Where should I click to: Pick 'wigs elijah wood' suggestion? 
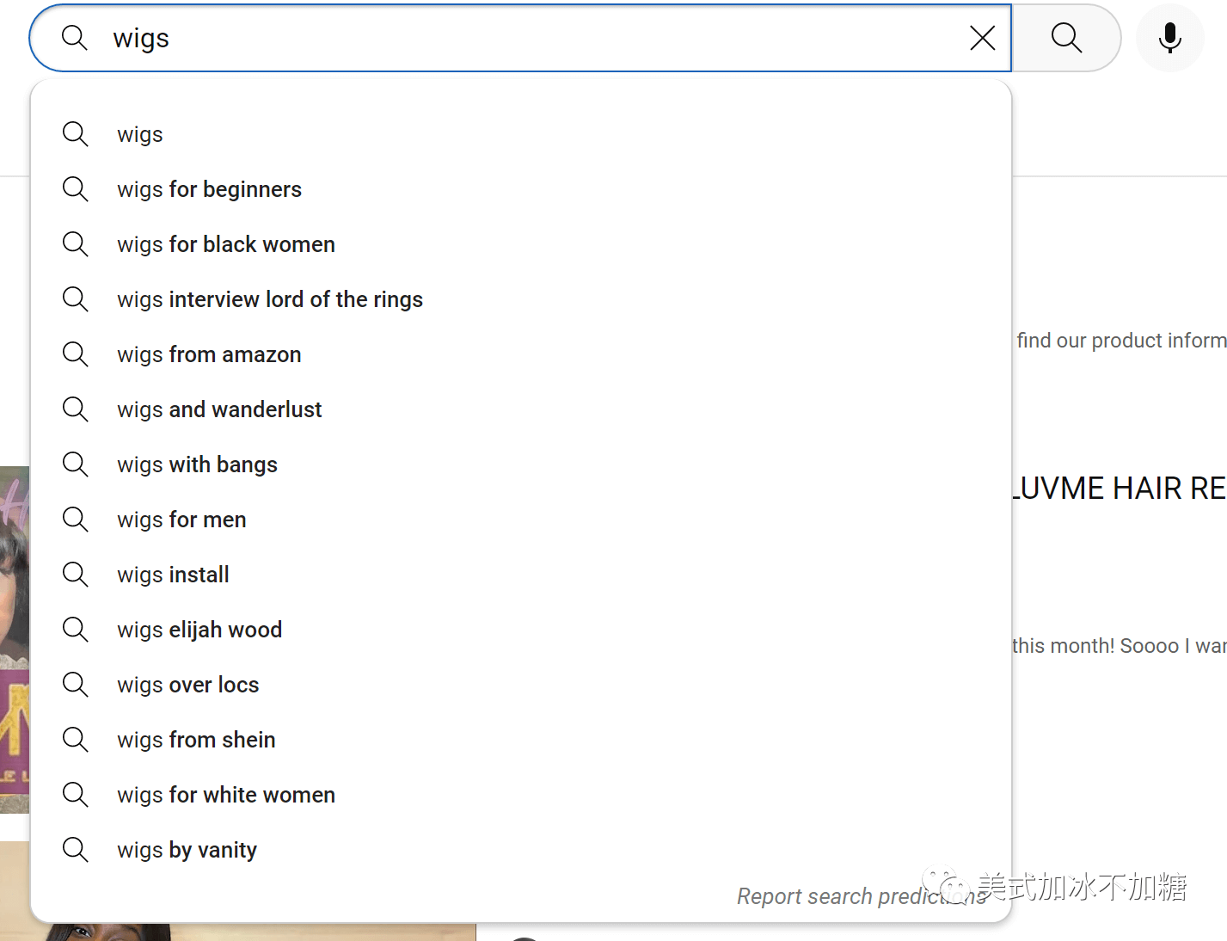[x=199, y=630]
